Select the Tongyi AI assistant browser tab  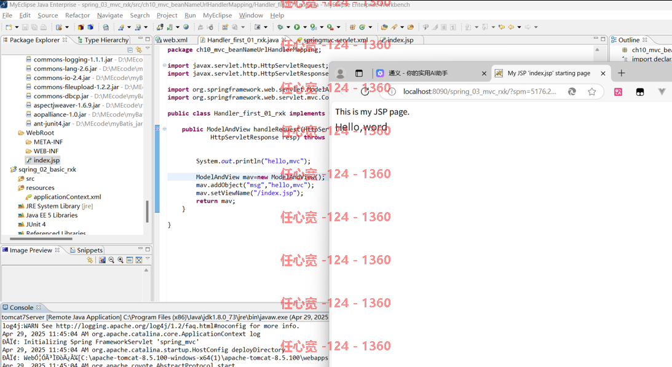coord(431,73)
